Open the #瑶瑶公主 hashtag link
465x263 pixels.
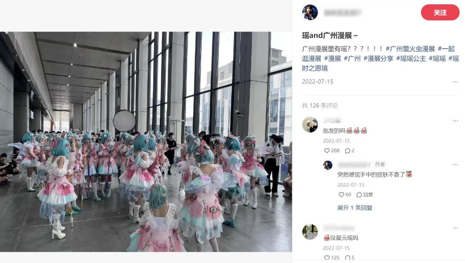411,59
